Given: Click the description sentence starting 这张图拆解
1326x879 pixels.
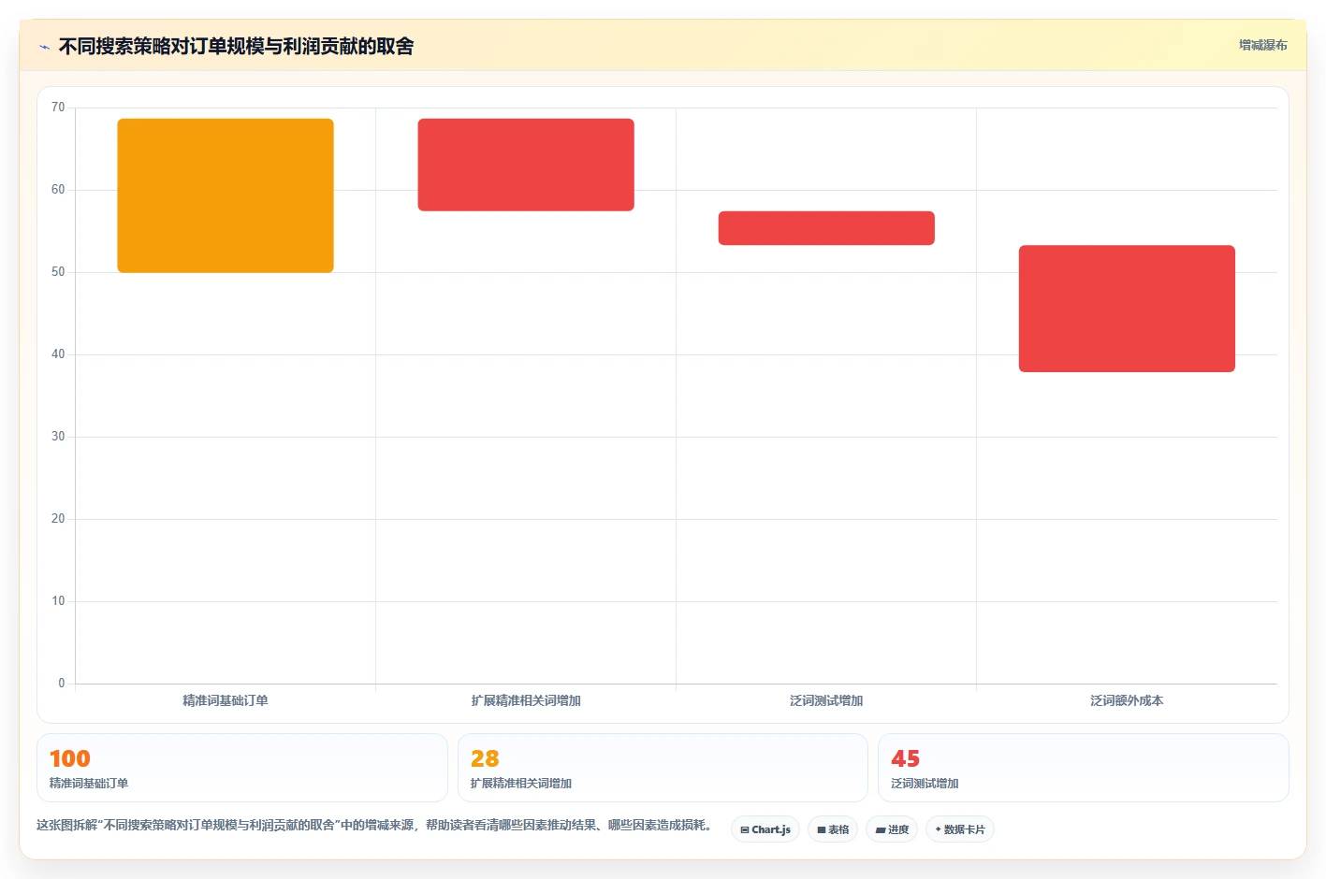Looking at the screenshot, I should pyautogui.click(x=377, y=826).
